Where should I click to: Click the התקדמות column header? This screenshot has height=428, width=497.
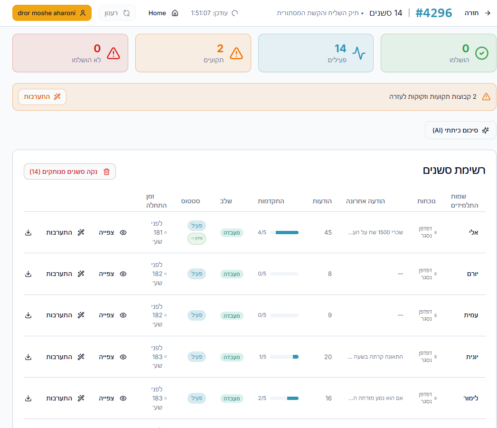coord(271,201)
